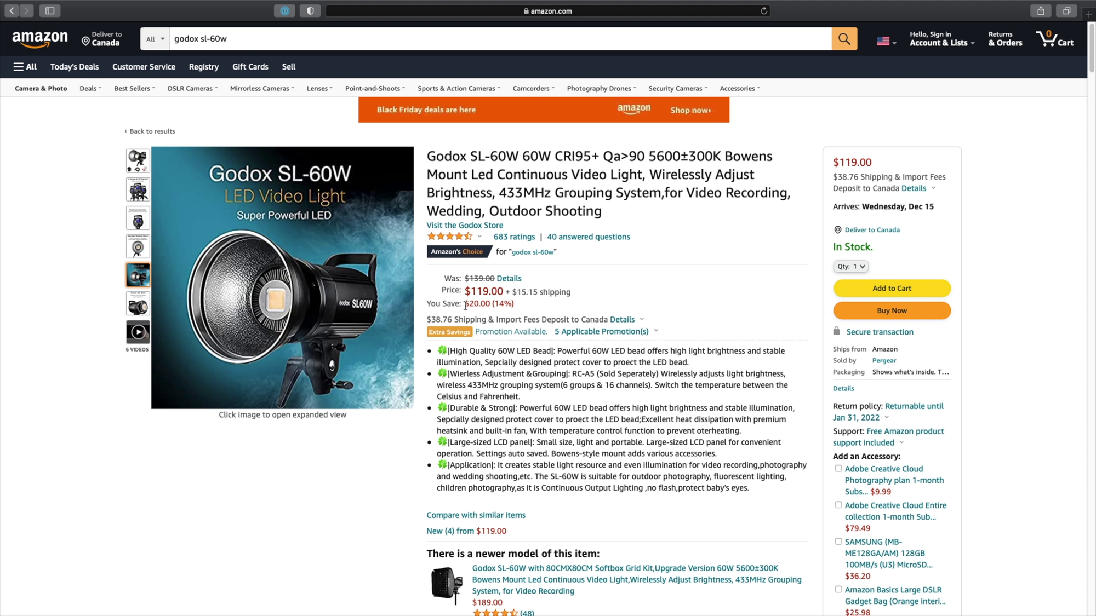The image size is (1096, 616).
Task: Expand the Return policy details chevron
Action: coord(886,417)
